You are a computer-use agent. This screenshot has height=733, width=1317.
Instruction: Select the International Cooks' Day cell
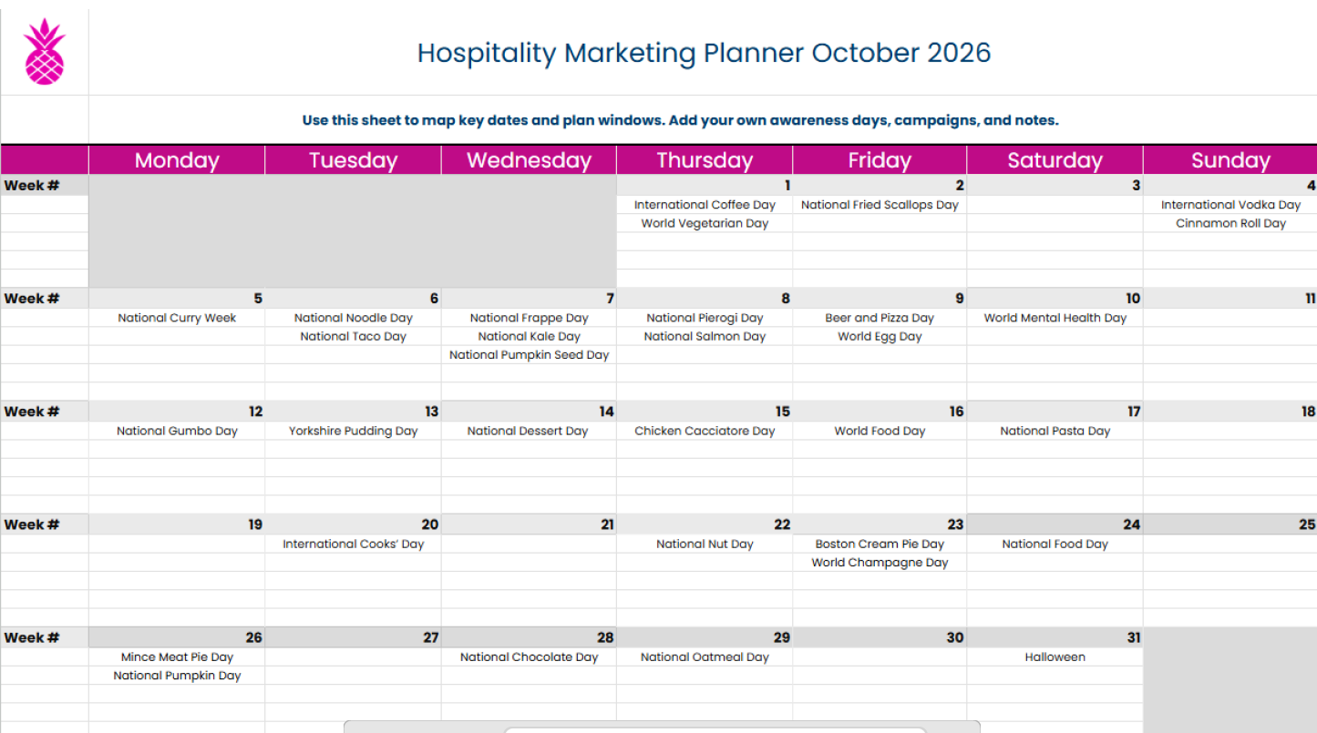[x=353, y=544]
